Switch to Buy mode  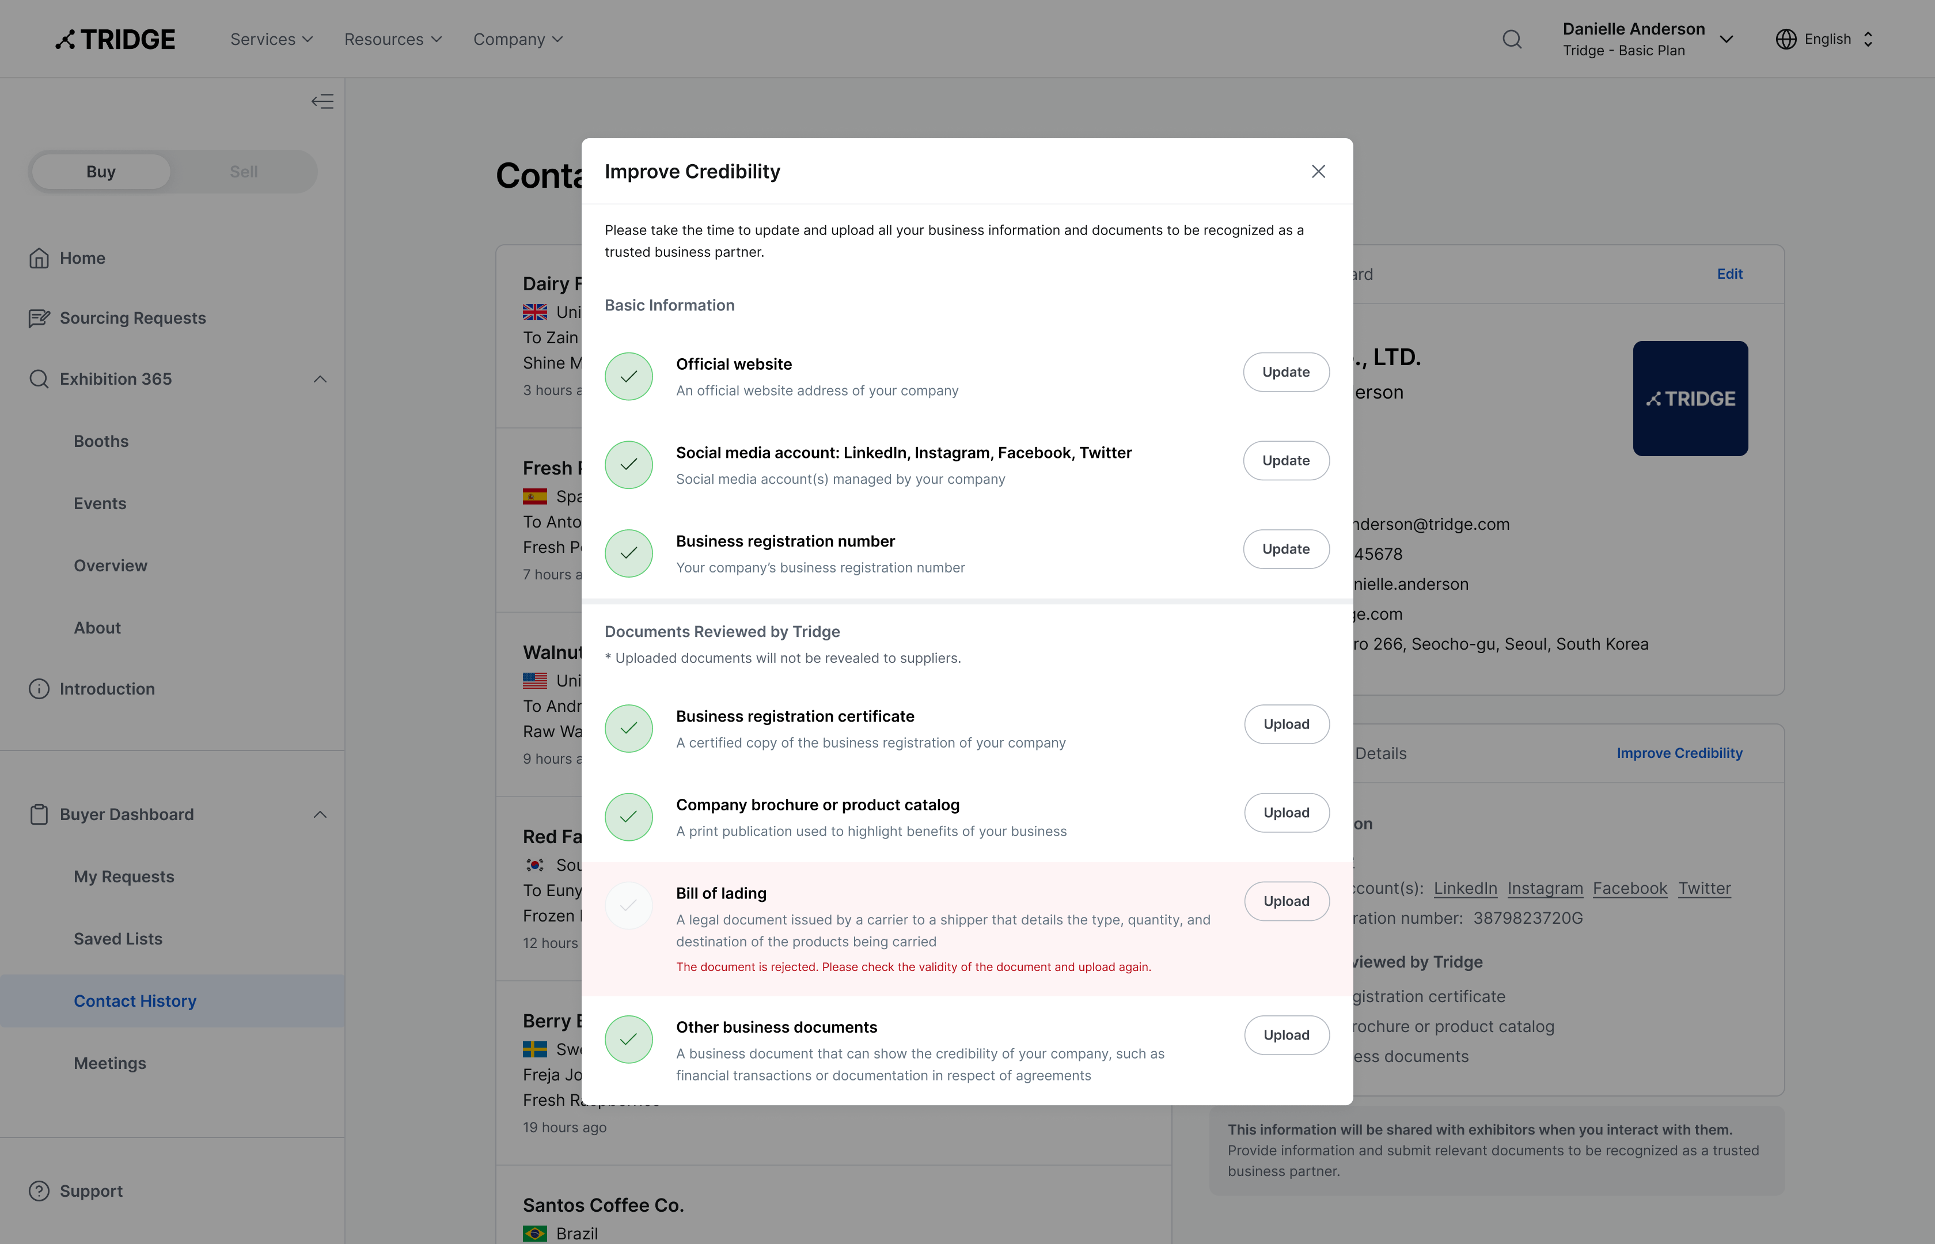point(101,171)
